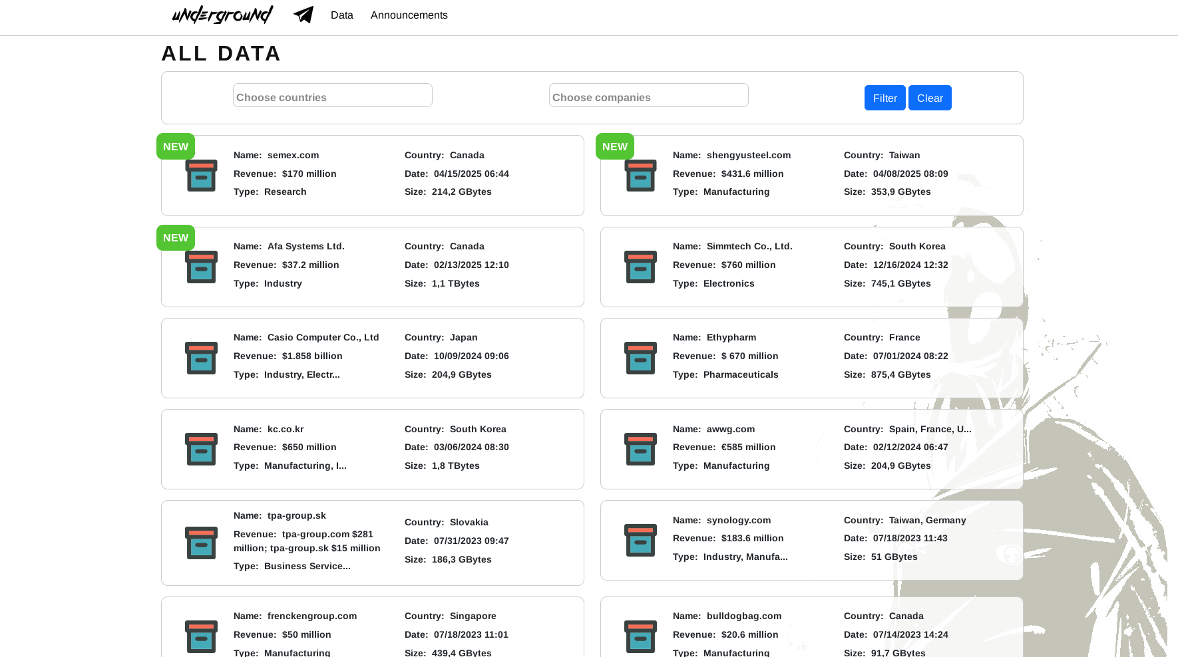The height and width of the screenshot is (657, 1178).
Task: Click the country Slovakia
Action: [469, 522]
